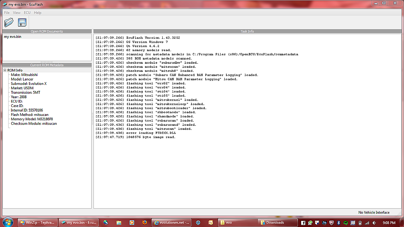404x227 pixels.
Task: Click the Facebook icon in system tray
Action: pos(303,223)
